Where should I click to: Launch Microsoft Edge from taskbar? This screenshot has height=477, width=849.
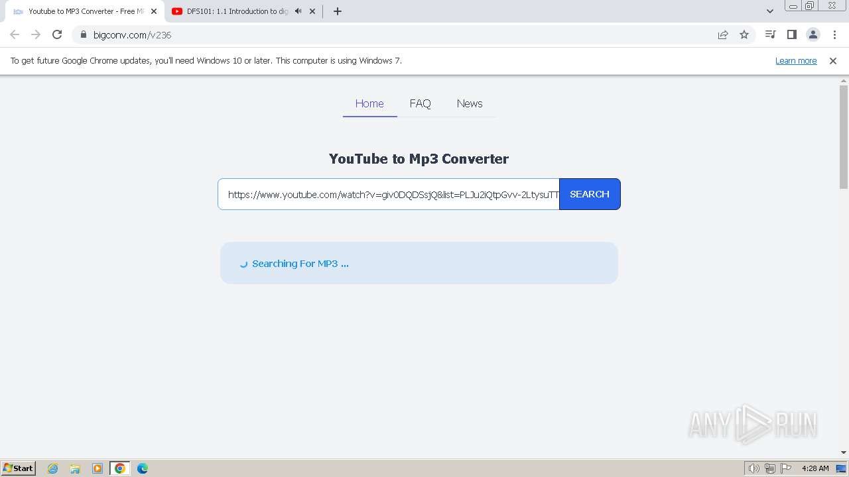pyautogui.click(x=143, y=468)
